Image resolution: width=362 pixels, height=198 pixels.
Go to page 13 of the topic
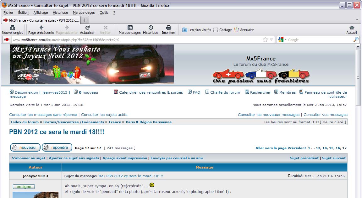318,148
